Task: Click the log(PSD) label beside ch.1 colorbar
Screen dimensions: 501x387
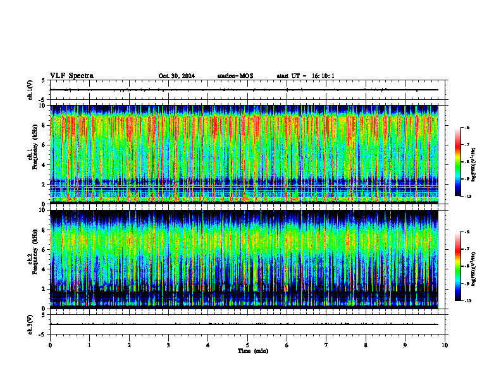Action: point(474,165)
